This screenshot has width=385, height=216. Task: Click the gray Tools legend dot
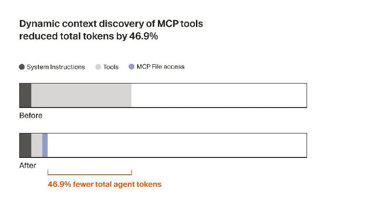98,67
